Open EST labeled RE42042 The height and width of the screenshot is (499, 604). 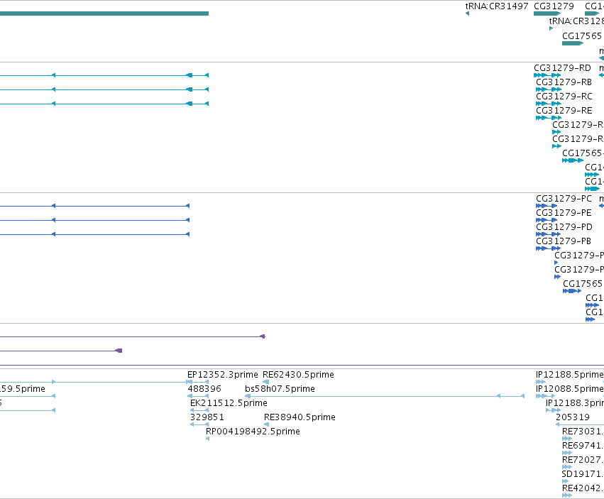[583, 488]
